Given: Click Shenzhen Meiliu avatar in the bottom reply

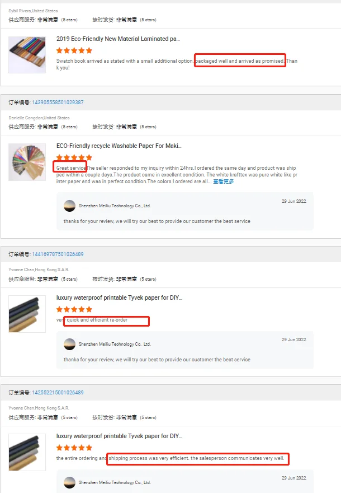Looking at the screenshot, I should [69, 482].
